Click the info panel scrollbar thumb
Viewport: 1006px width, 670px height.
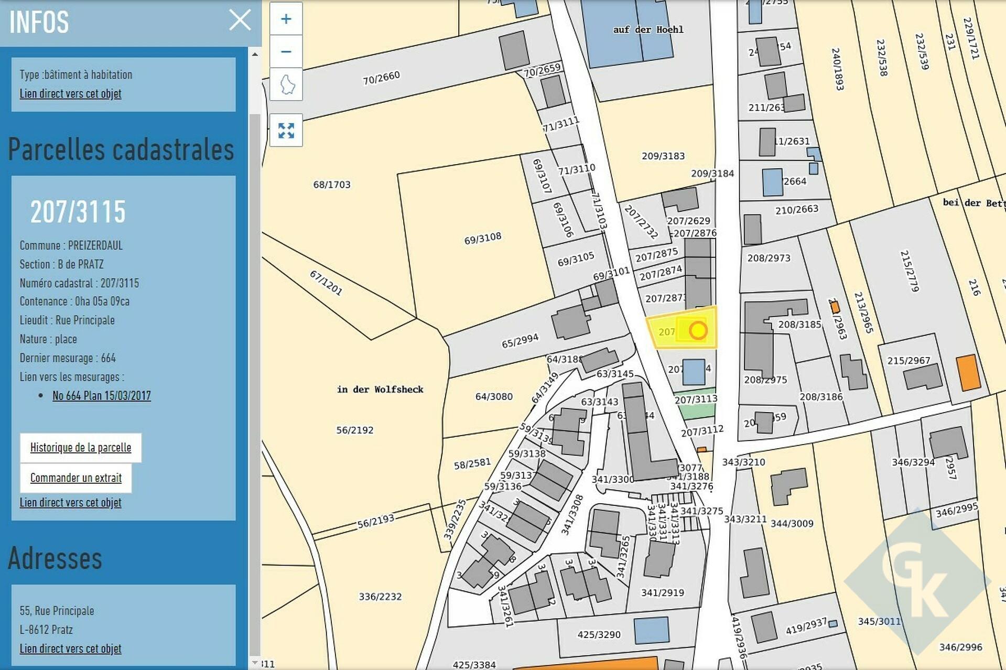(255, 384)
